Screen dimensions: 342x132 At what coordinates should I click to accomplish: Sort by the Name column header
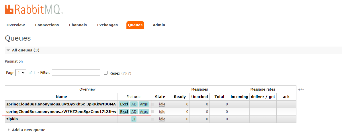point(61,97)
